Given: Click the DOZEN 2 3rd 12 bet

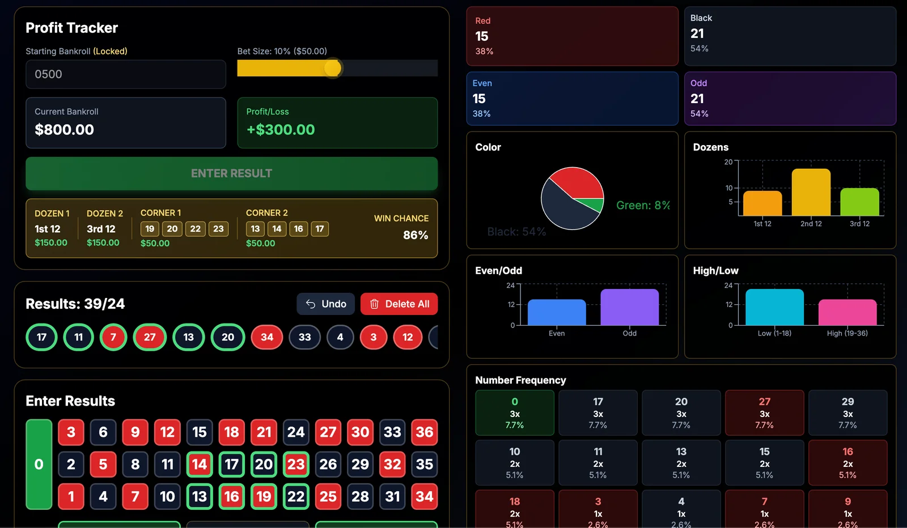Looking at the screenshot, I should click(104, 228).
